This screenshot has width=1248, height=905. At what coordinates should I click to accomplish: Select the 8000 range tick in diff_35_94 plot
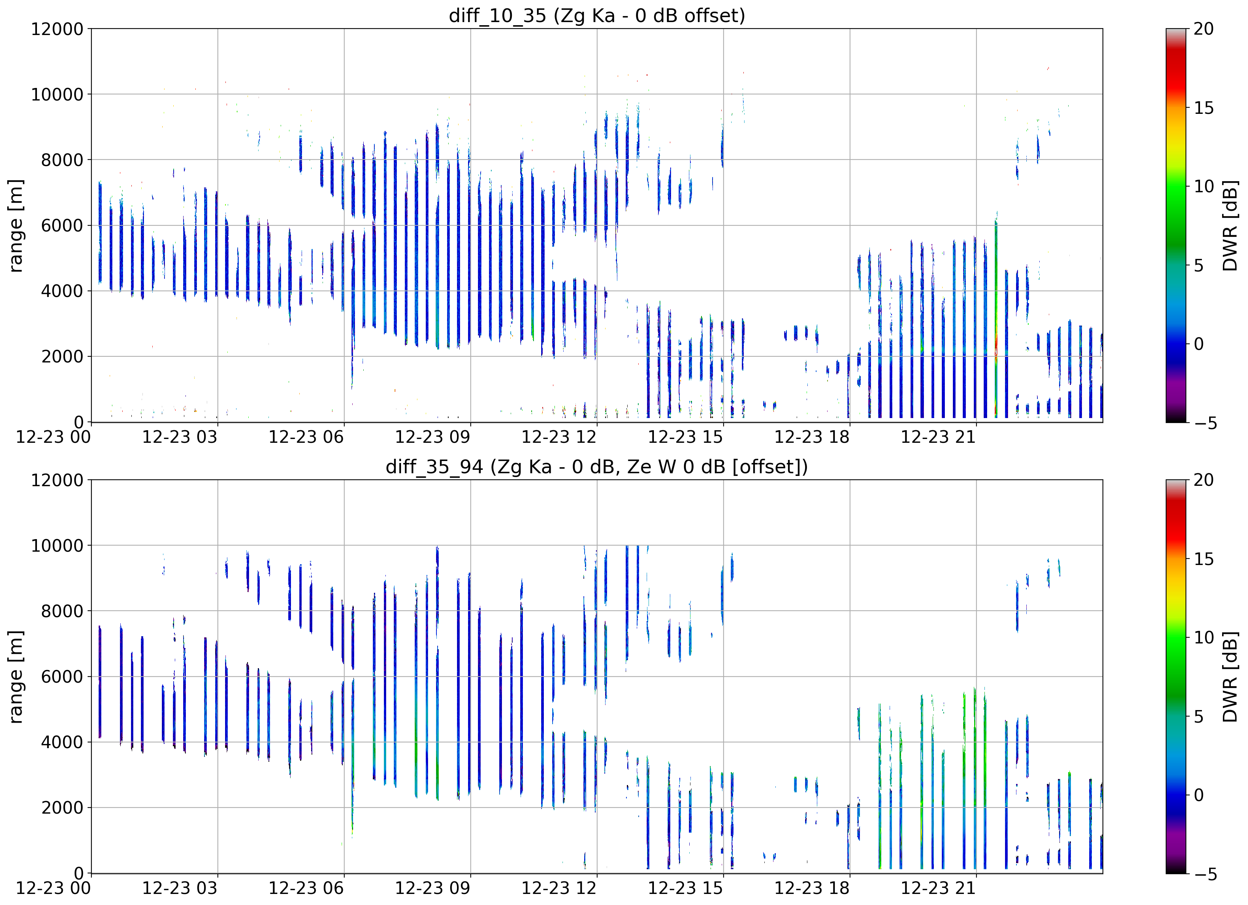[x=62, y=611]
